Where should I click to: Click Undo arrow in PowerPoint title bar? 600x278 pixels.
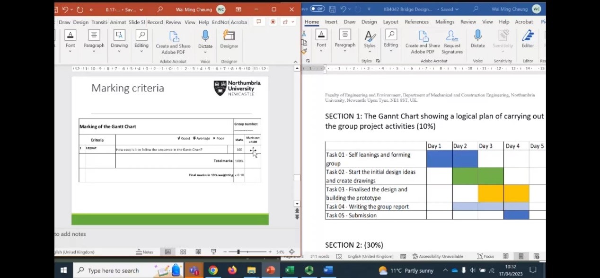coord(65,9)
